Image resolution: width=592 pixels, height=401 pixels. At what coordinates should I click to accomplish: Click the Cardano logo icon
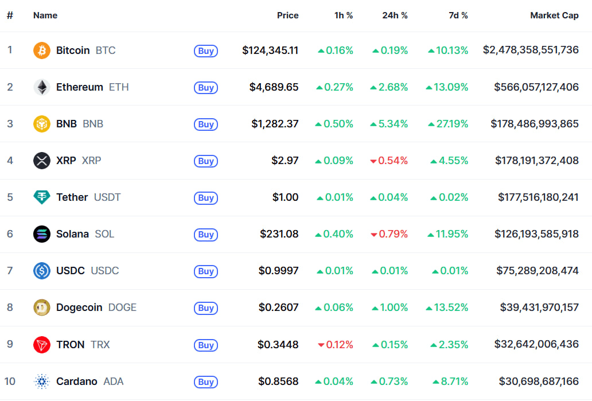(42, 381)
